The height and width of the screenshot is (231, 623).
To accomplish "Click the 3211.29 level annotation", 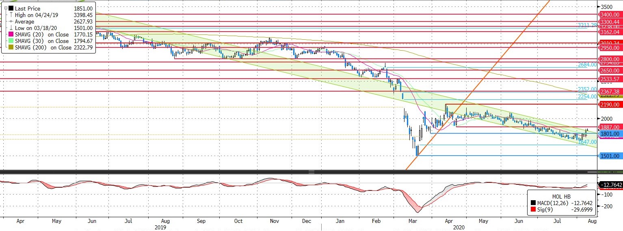I will 587,25.
